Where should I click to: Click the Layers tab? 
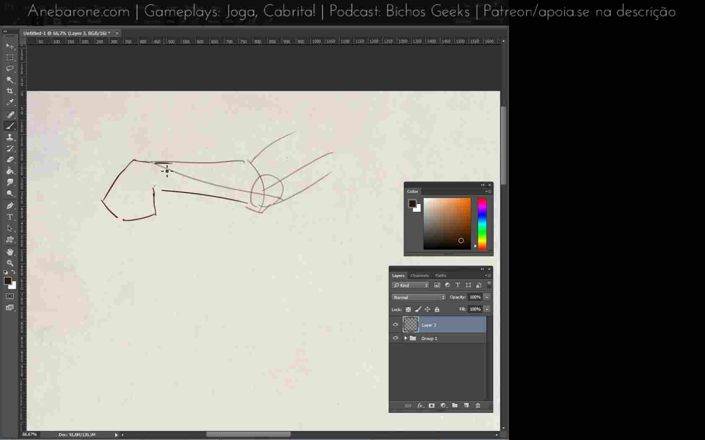pos(398,275)
